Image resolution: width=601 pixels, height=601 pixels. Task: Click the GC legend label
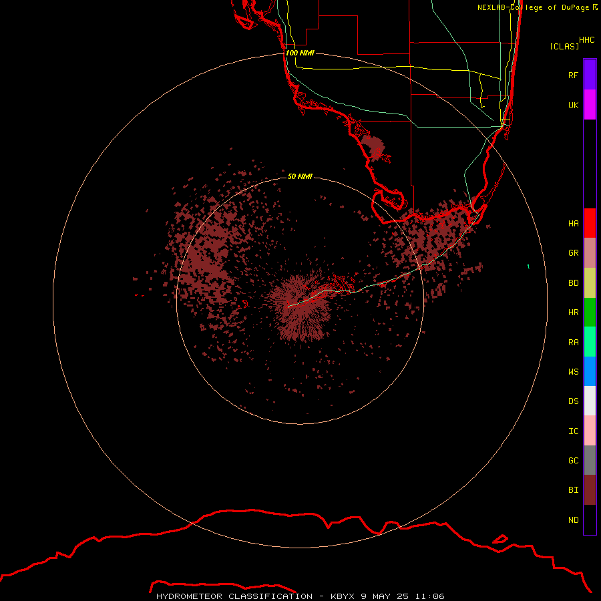(573, 461)
